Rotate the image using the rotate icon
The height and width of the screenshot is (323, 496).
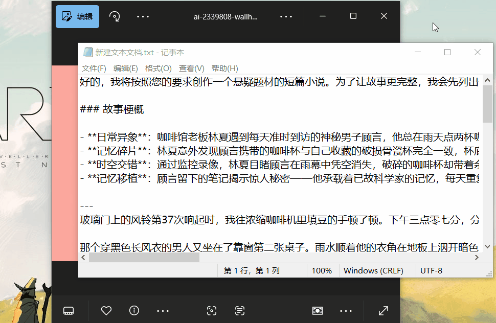click(x=115, y=16)
